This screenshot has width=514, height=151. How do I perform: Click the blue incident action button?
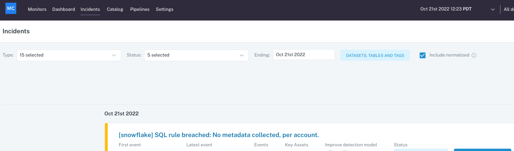click(x=483, y=150)
